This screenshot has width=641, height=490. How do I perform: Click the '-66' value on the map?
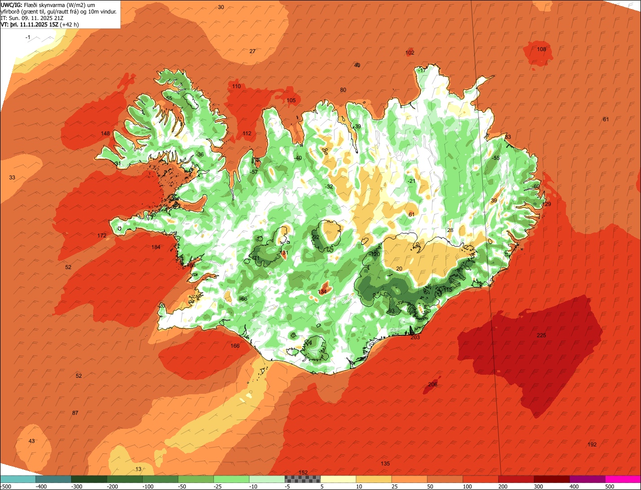point(243,299)
